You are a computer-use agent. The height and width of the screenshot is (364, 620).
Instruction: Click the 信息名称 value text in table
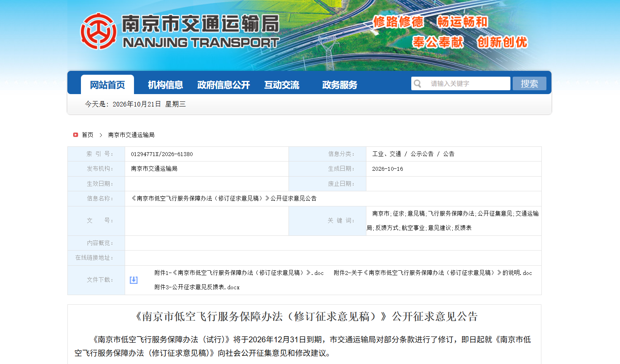point(224,198)
